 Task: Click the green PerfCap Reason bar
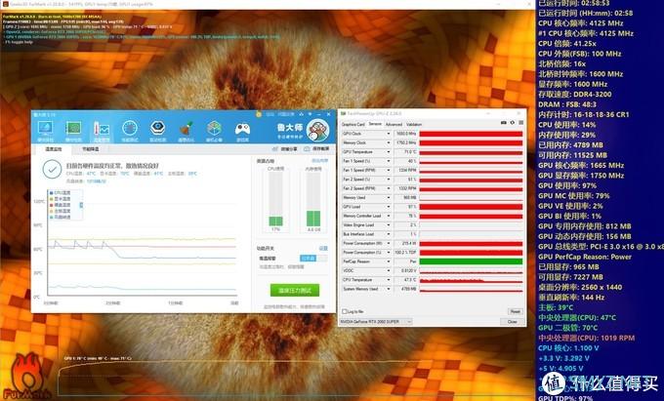471,261
